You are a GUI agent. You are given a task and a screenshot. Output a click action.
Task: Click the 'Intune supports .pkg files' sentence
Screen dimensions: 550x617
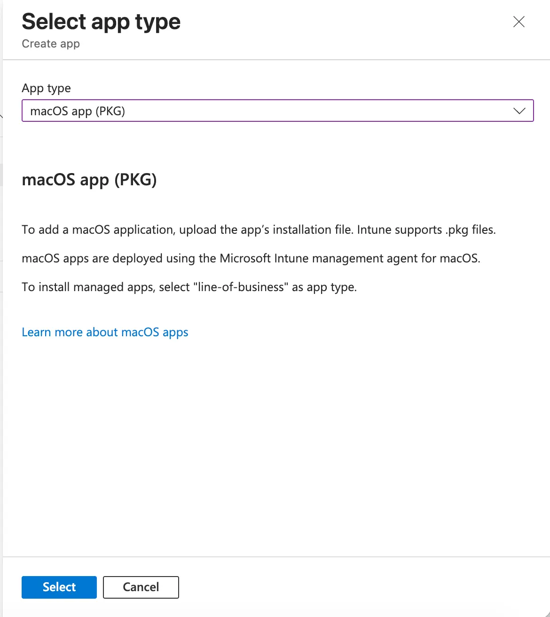point(426,229)
